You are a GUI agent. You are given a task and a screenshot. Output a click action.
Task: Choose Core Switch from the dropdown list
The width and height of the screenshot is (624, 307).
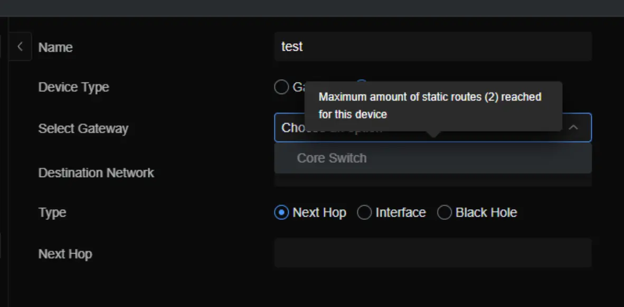coord(332,158)
